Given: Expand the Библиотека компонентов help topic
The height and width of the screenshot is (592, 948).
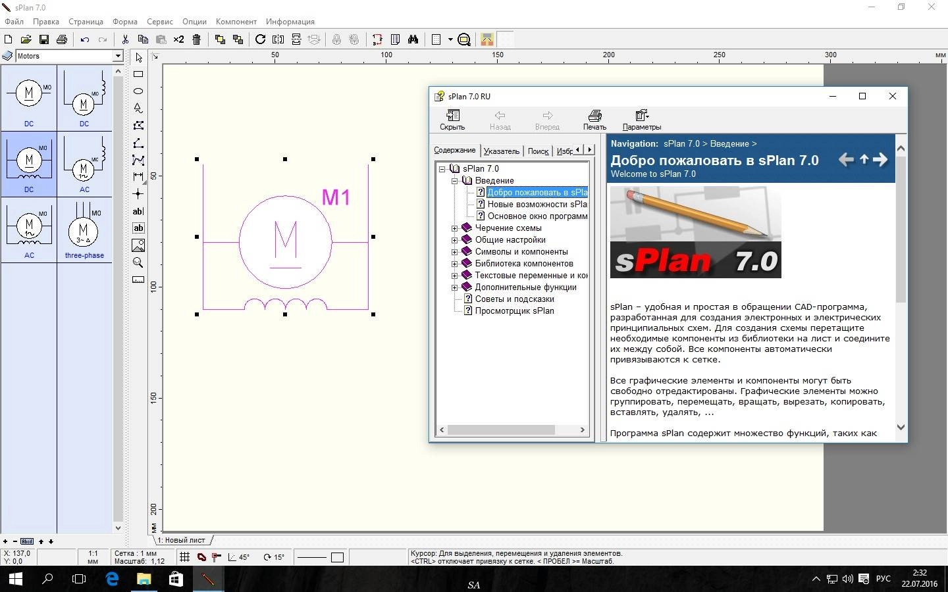Looking at the screenshot, I should click(454, 264).
